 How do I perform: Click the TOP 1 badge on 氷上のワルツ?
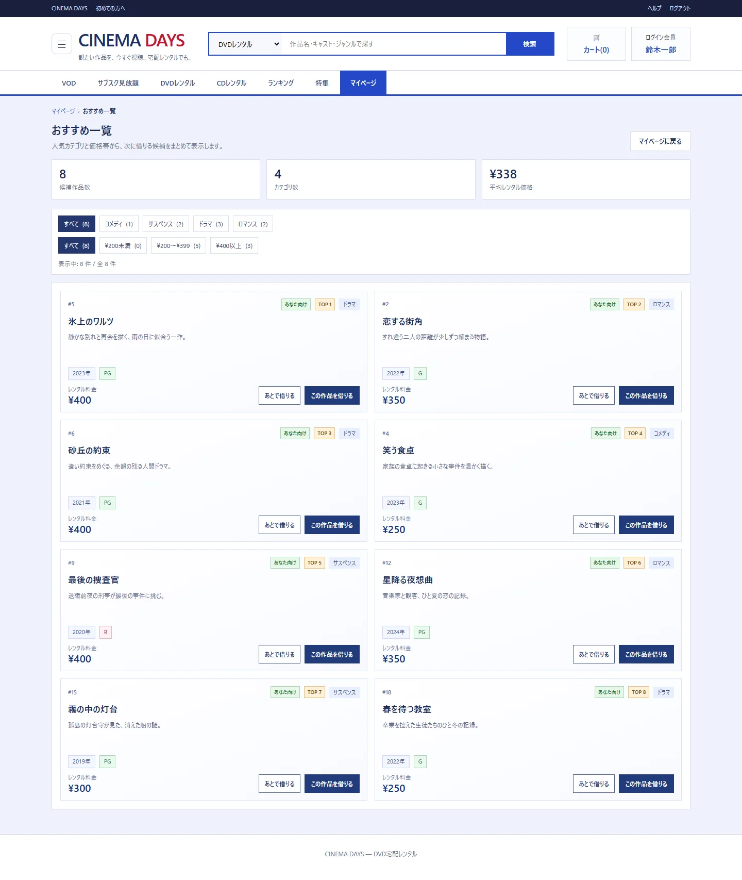click(x=325, y=304)
